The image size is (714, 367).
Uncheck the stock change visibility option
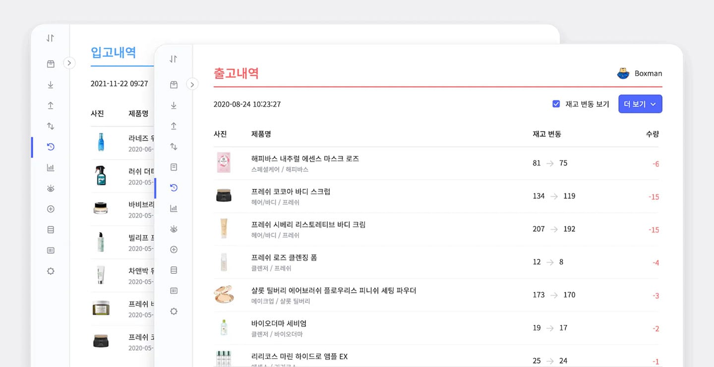point(556,104)
